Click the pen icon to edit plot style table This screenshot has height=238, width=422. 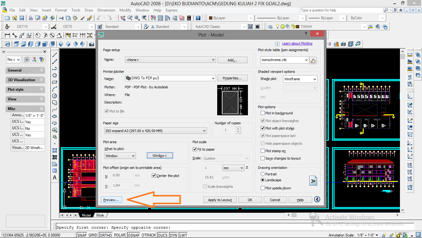[313, 60]
